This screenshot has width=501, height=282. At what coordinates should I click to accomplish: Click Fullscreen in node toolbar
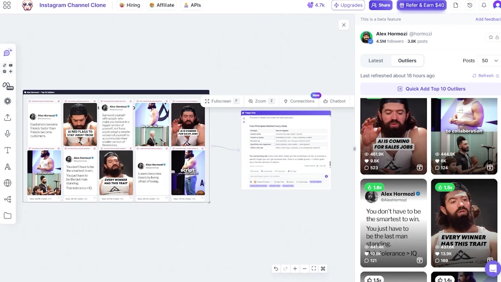coord(222,101)
